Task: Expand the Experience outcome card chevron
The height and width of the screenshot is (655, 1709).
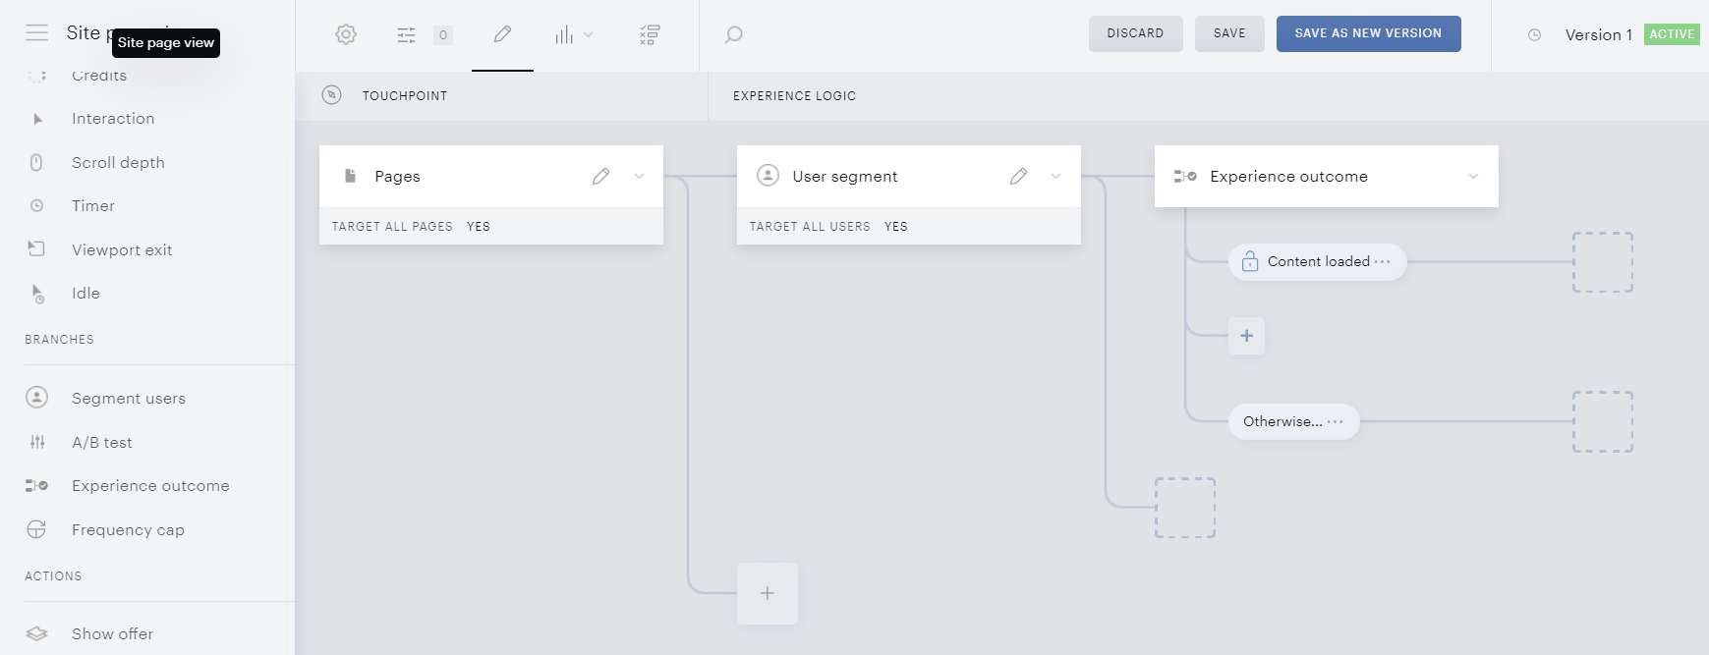Action: click(x=1473, y=177)
